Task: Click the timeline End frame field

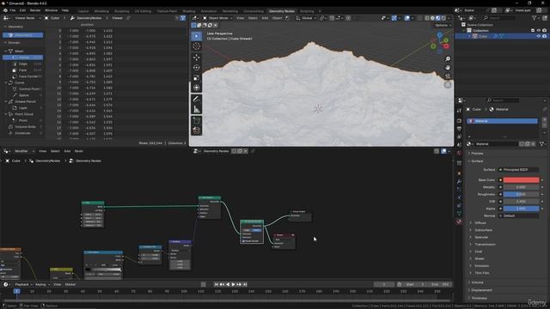Action: point(440,284)
